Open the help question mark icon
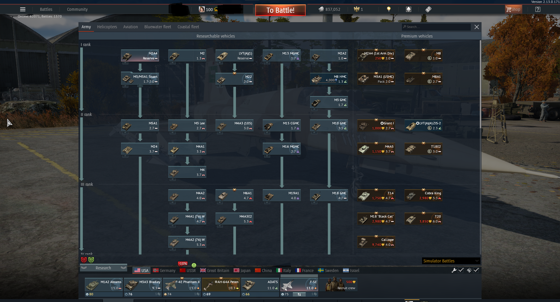This screenshot has width=560, height=302. tap(538, 9)
